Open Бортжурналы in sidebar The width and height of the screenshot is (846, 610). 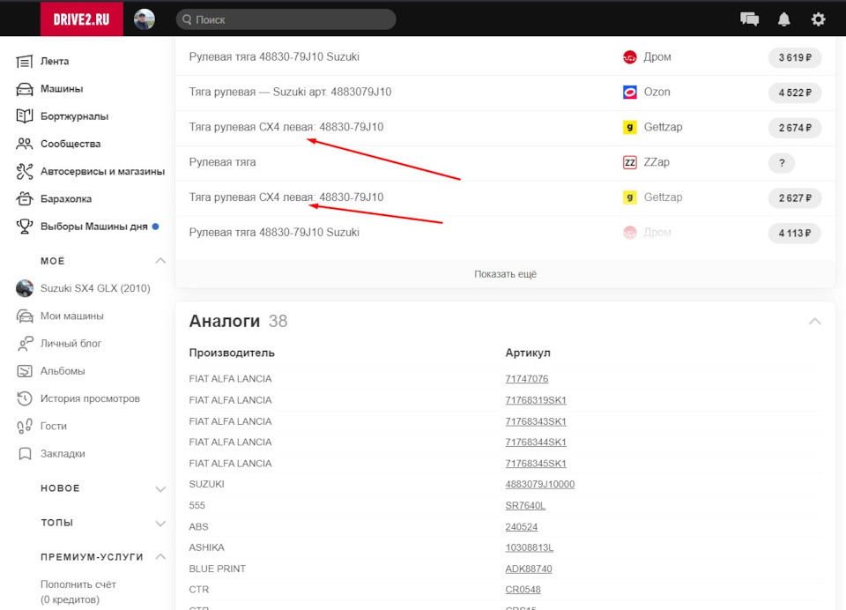pos(74,116)
